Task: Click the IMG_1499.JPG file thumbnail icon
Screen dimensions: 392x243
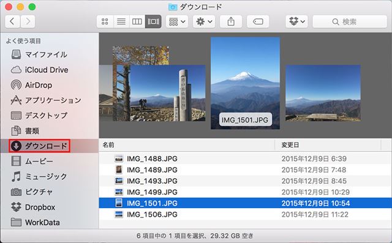Action: (119, 192)
